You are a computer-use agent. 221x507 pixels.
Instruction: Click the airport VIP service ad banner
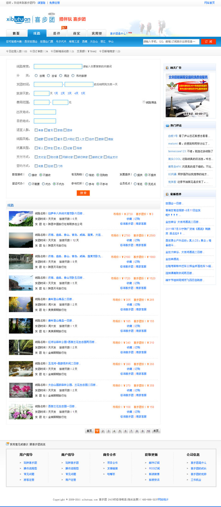[x=187, y=95]
